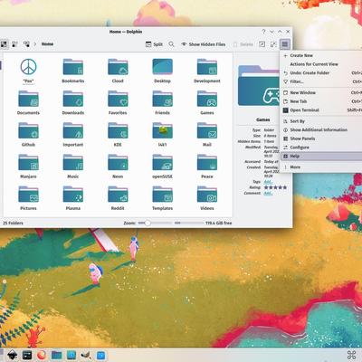
Task: Click the free space bar in status bar
Action: pos(189,223)
